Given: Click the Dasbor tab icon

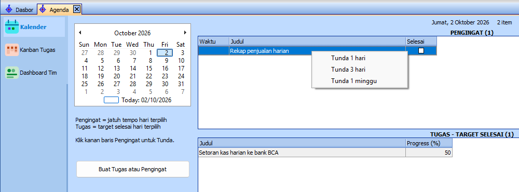Looking at the screenshot, I should (x=9, y=9).
